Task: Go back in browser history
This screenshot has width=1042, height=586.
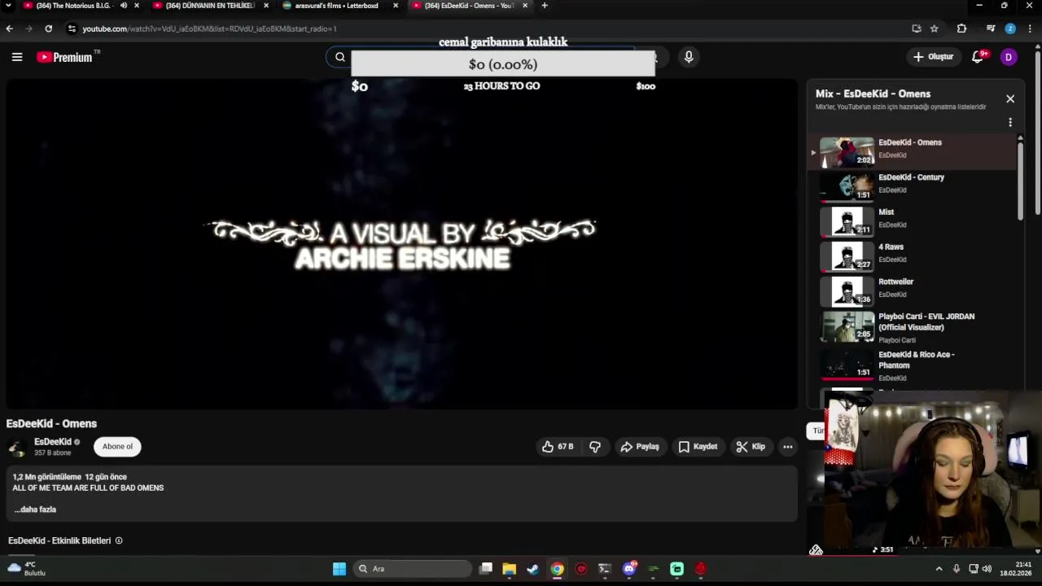Action: coord(9,28)
